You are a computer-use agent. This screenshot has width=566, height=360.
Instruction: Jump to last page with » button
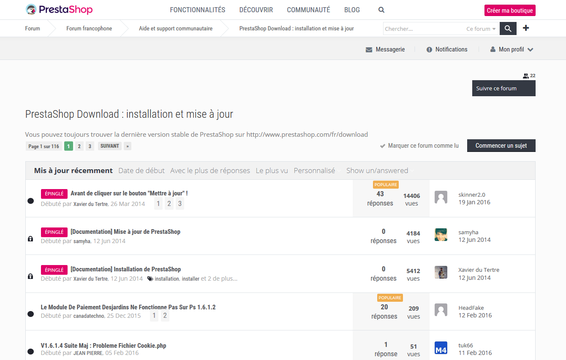click(x=128, y=146)
